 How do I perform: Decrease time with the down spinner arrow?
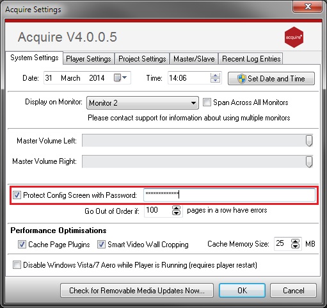215,80
